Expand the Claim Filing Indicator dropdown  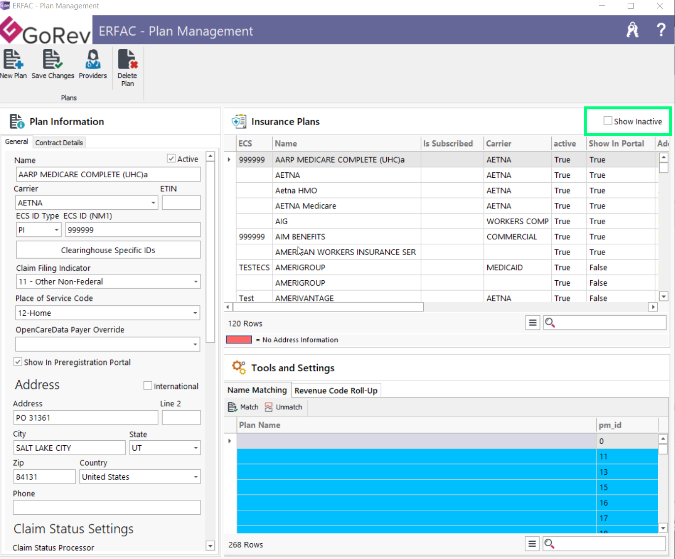coord(196,282)
